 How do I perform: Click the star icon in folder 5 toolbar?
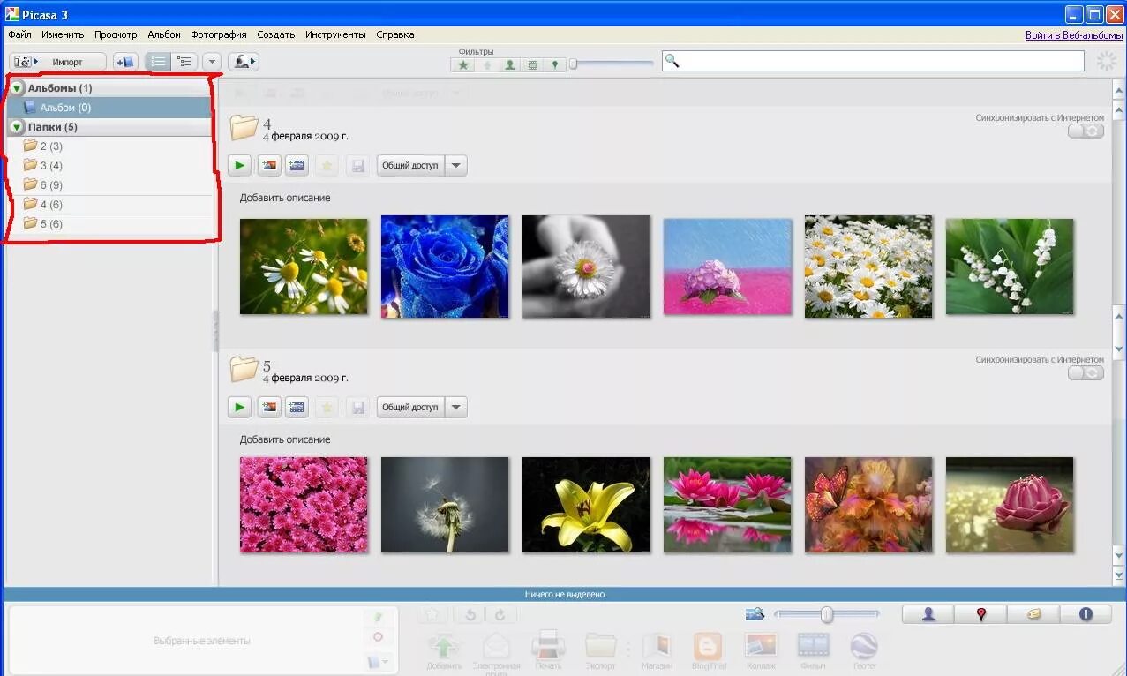point(327,407)
